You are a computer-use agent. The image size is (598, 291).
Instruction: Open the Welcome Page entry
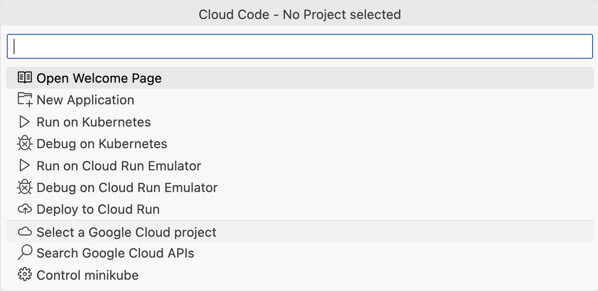click(99, 78)
